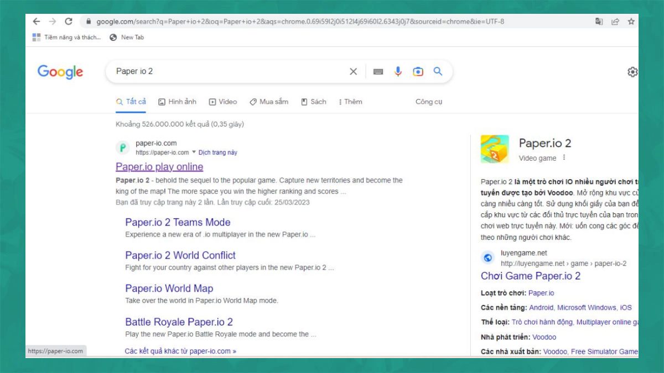Expand the Thêm more options menu

(350, 102)
